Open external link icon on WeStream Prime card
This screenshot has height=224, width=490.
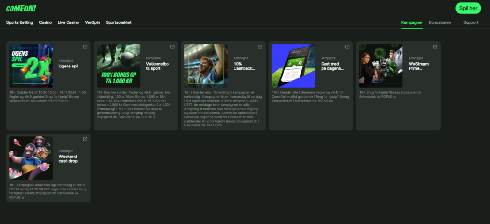pyautogui.click(x=435, y=46)
